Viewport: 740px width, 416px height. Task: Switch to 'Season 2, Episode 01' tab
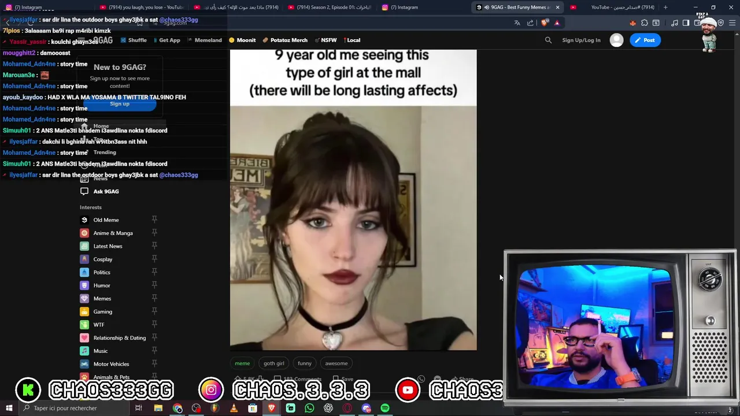330,7
